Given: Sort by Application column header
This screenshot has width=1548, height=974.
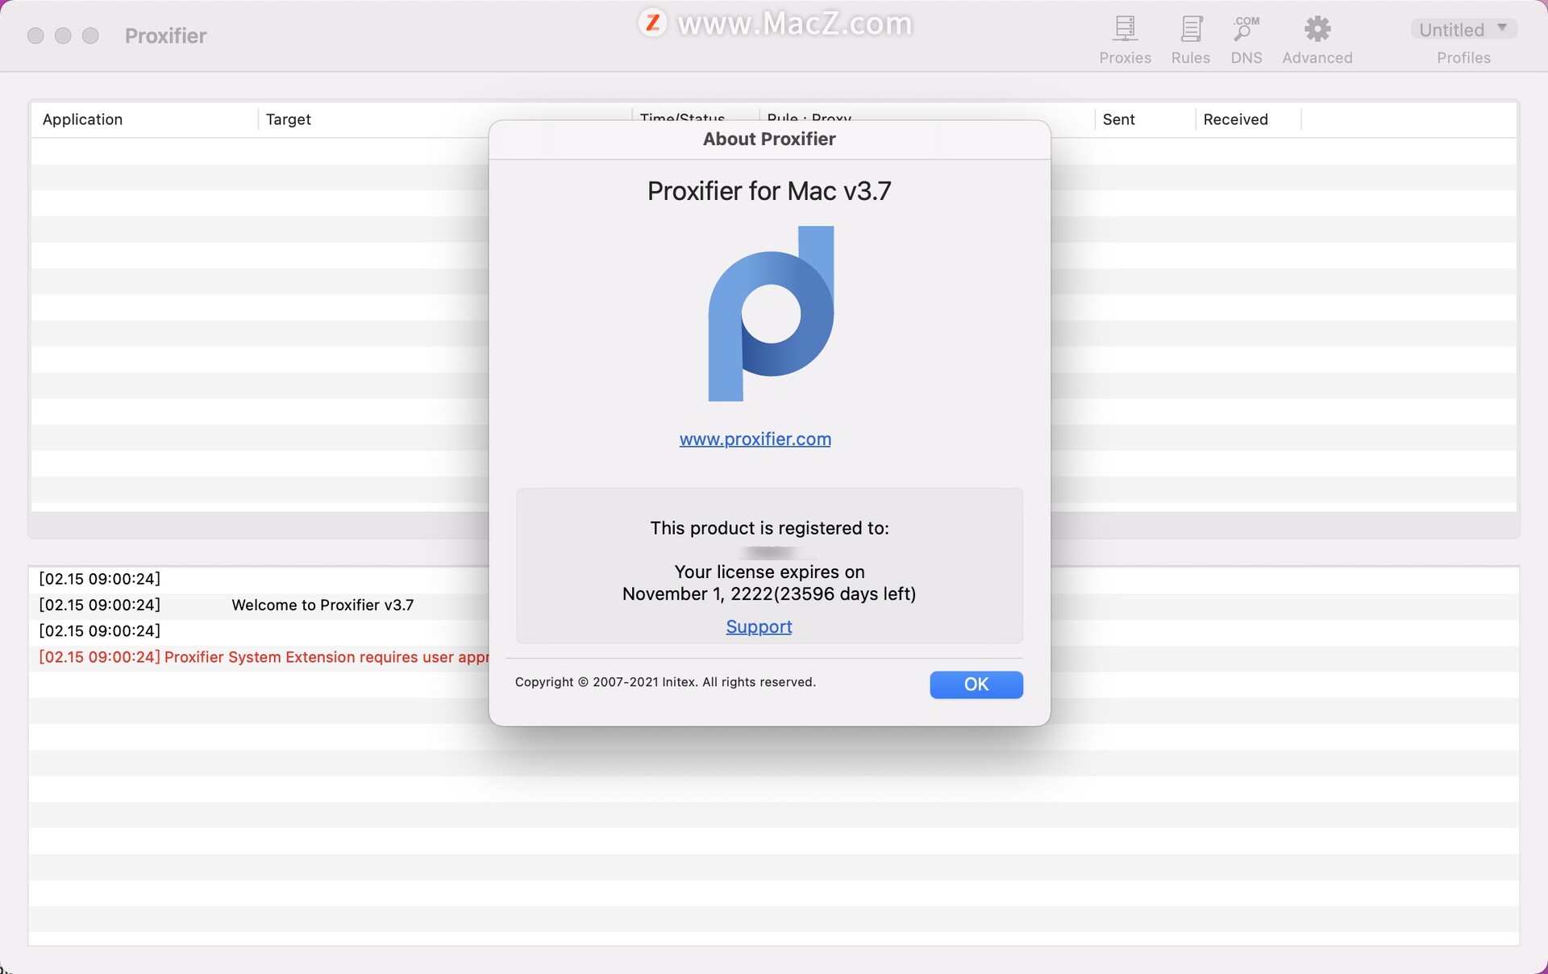Looking at the screenshot, I should [83, 119].
